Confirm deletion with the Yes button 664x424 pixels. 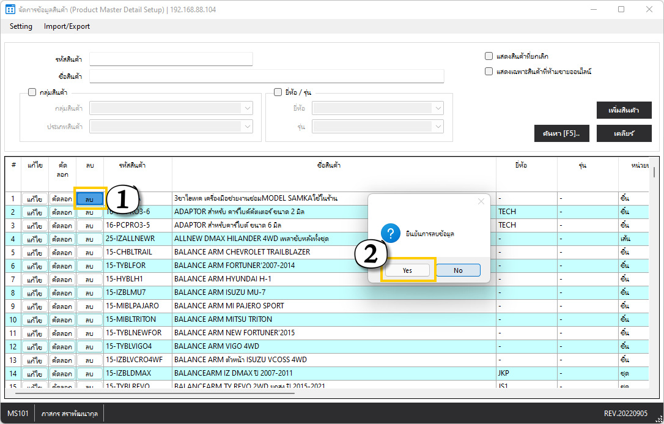point(407,270)
